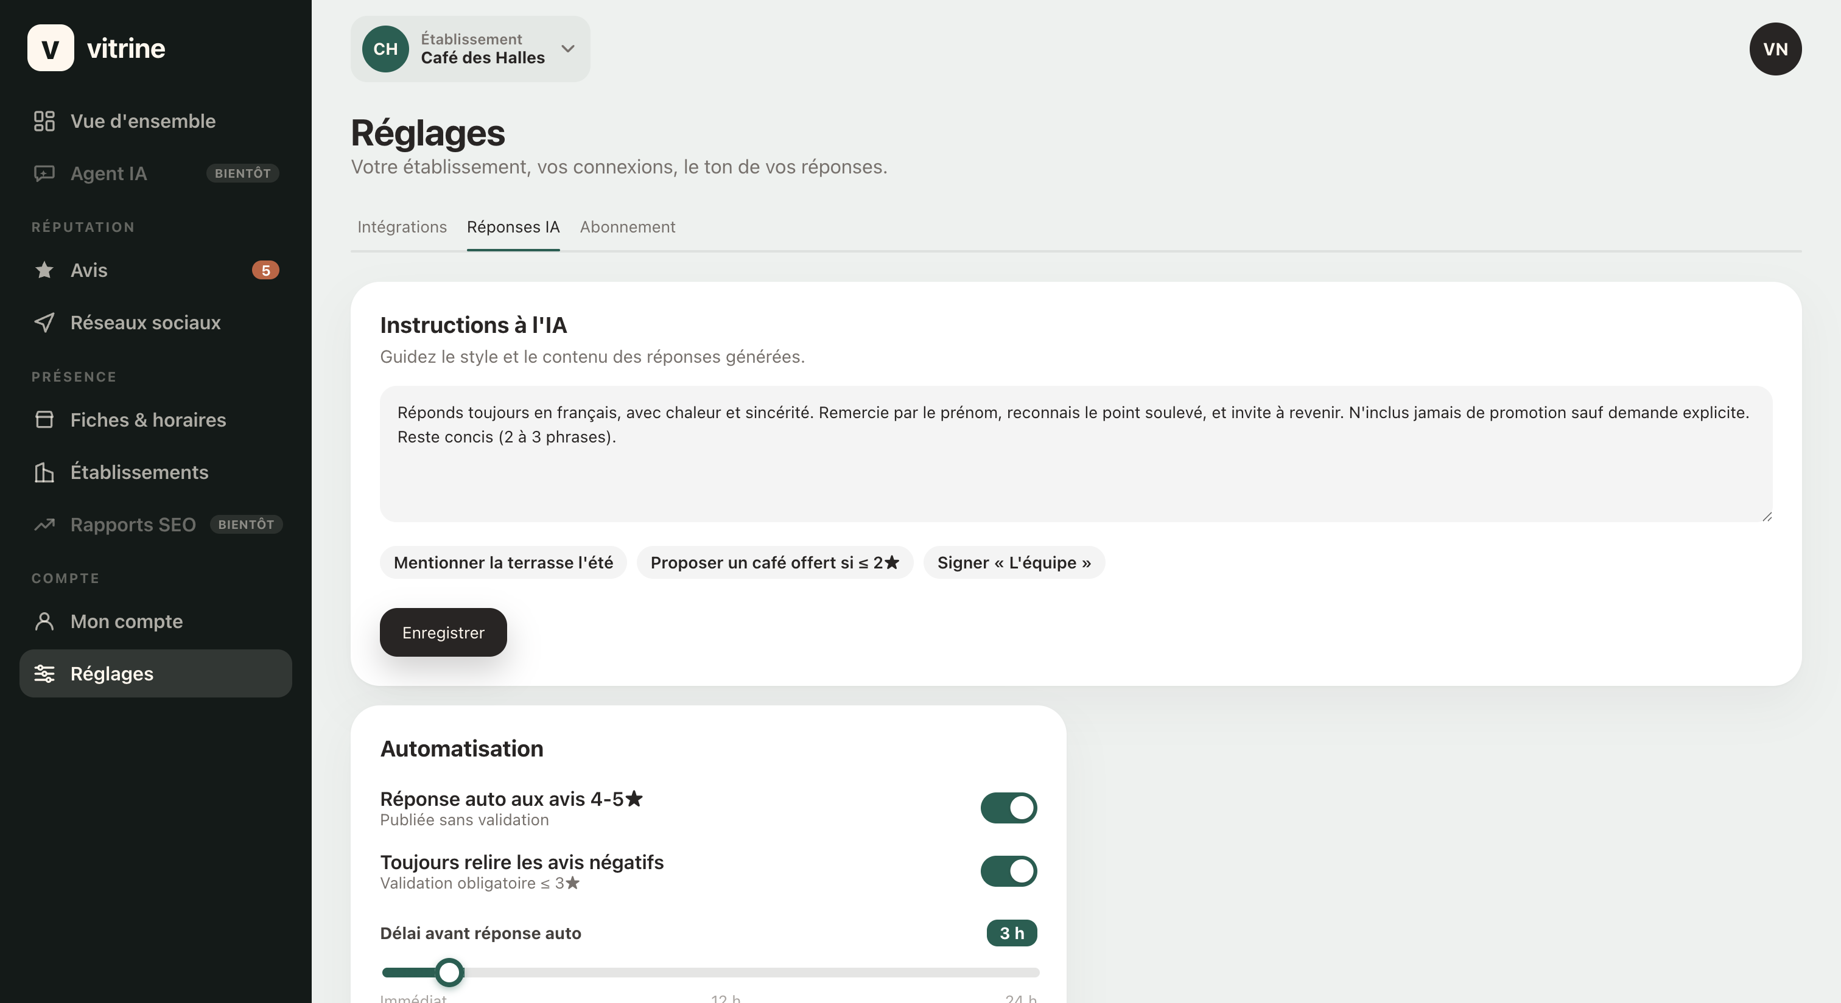
Task: Select the Réponses IA tab
Action: 513,226
